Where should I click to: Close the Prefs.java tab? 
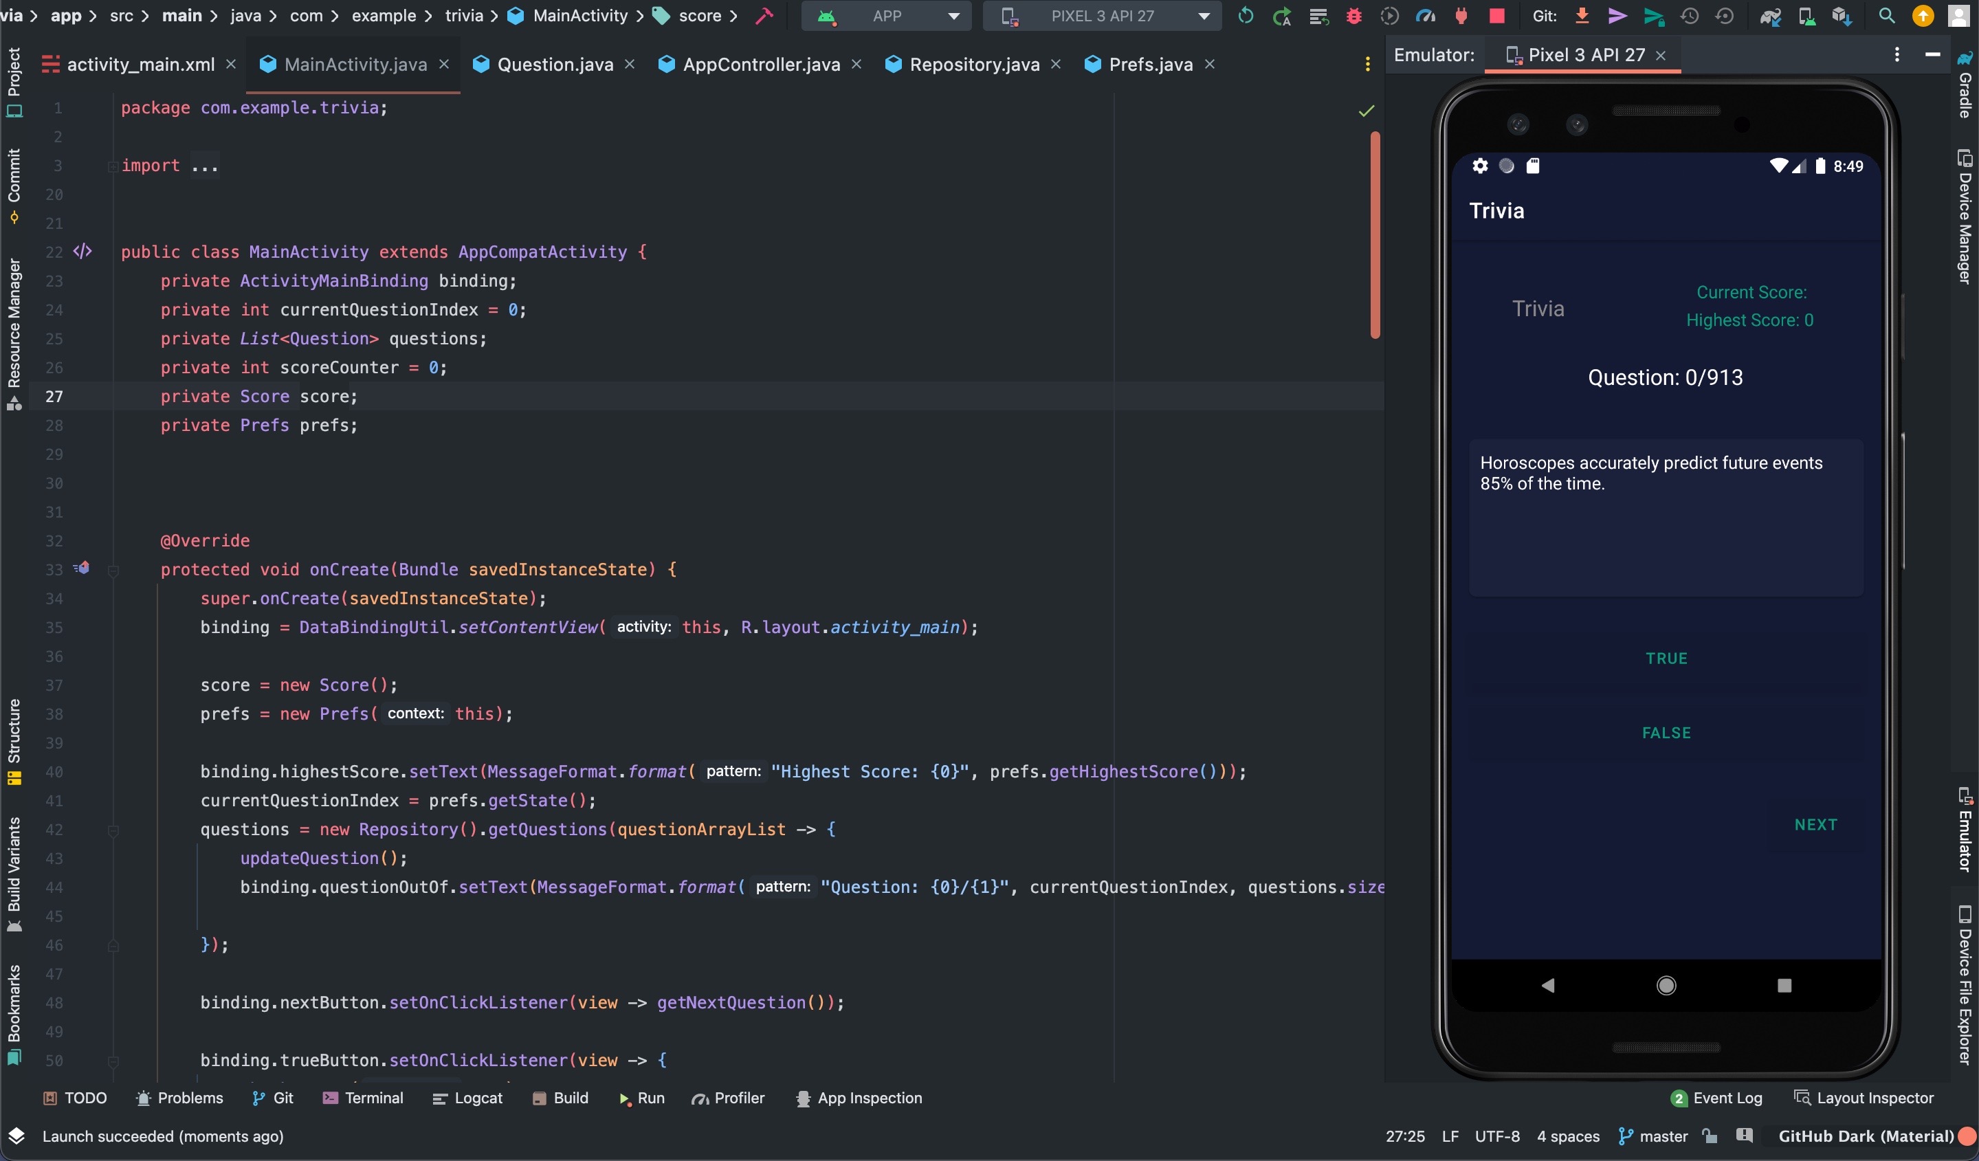click(x=1210, y=64)
